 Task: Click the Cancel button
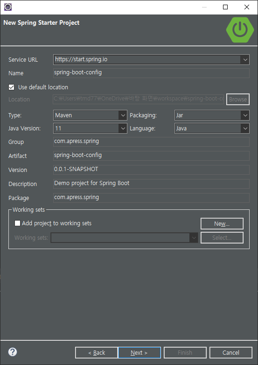[x=231, y=353]
